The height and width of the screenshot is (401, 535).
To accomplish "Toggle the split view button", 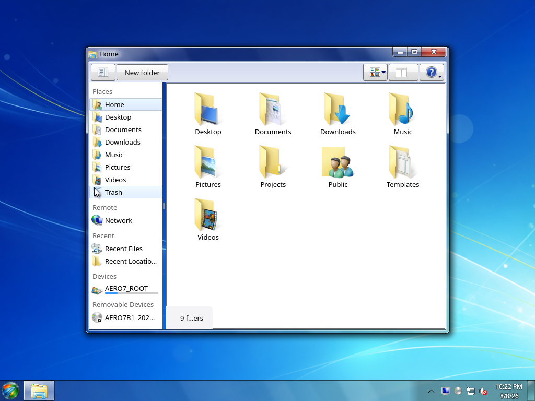I will click(403, 72).
